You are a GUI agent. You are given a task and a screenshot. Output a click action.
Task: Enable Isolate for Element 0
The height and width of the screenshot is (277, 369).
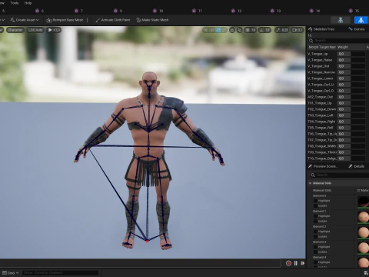tap(316, 206)
